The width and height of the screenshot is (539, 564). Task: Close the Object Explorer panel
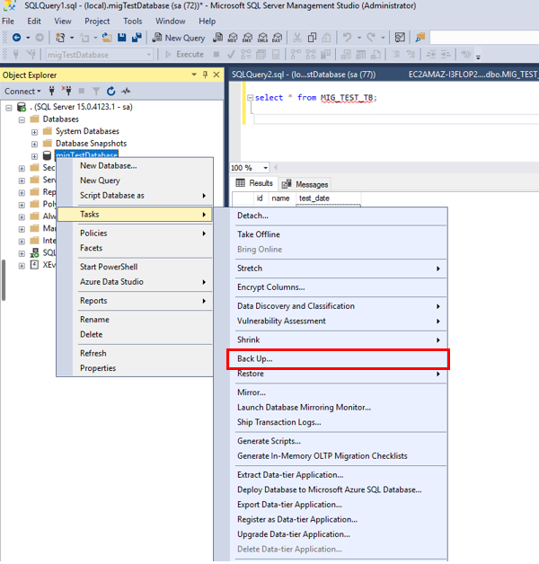pyautogui.click(x=216, y=75)
